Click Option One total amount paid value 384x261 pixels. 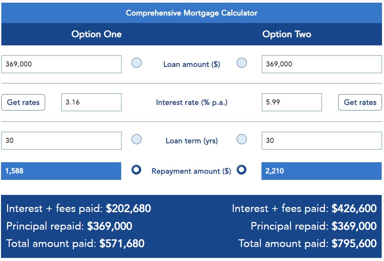coord(122,244)
